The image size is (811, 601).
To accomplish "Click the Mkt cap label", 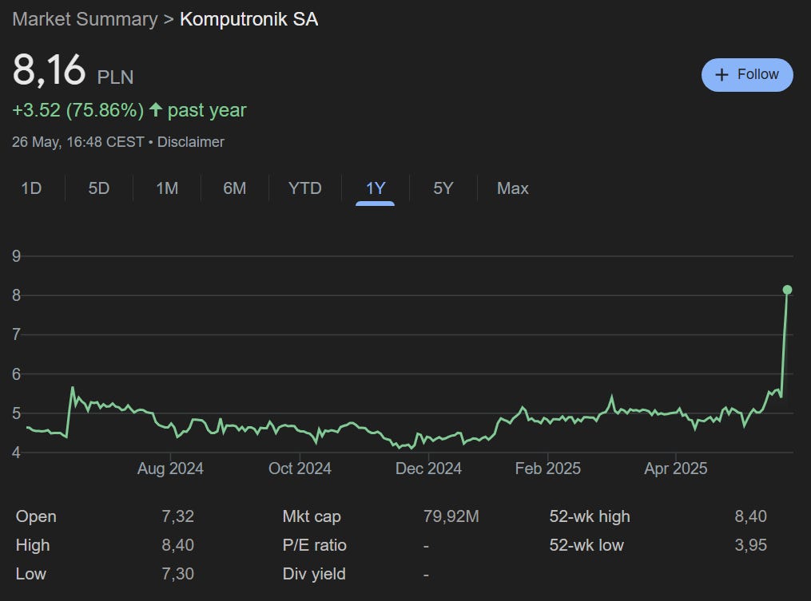I will pos(312,516).
